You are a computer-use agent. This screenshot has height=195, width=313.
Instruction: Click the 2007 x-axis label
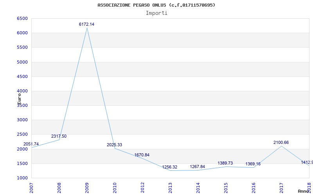click(31, 188)
